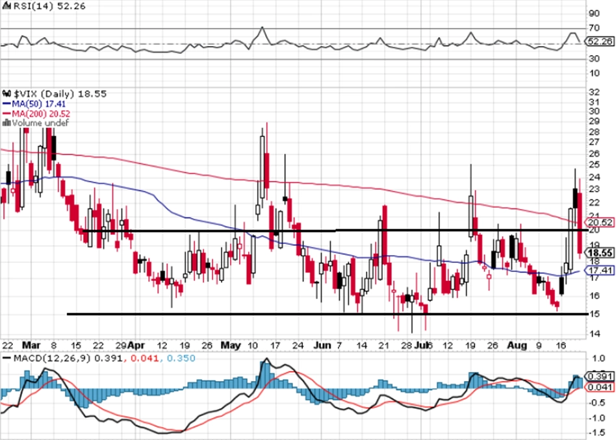Click the 17.41 MA(50) price tag
Screen dimensions: 616x440
[x=600, y=270]
